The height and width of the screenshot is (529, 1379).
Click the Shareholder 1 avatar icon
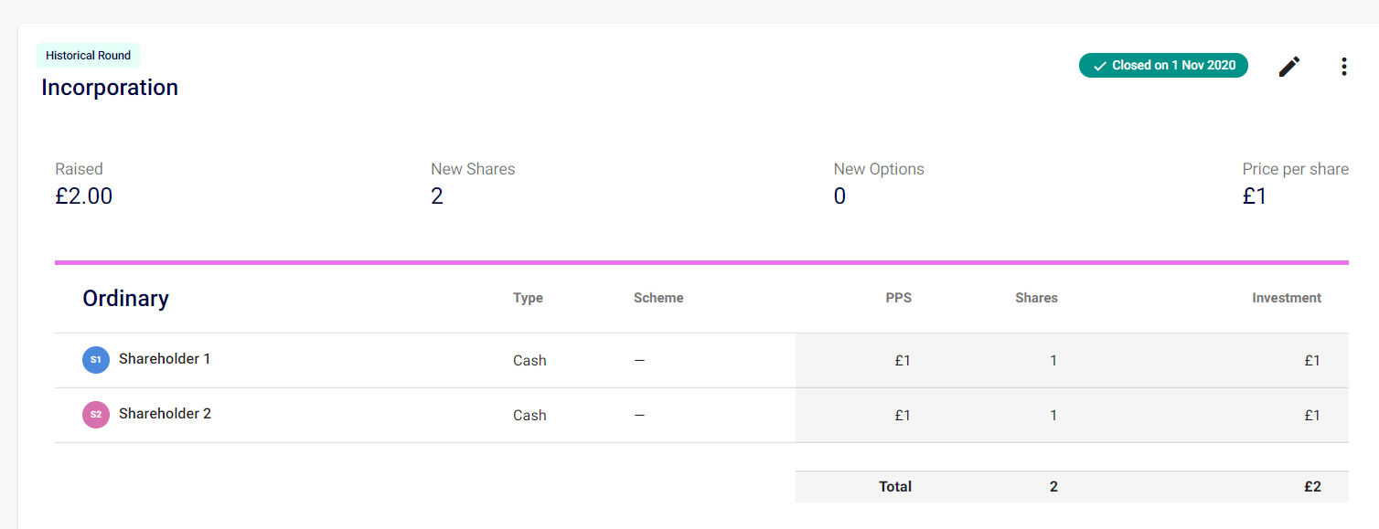pyautogui.click(x=96, y=360)
